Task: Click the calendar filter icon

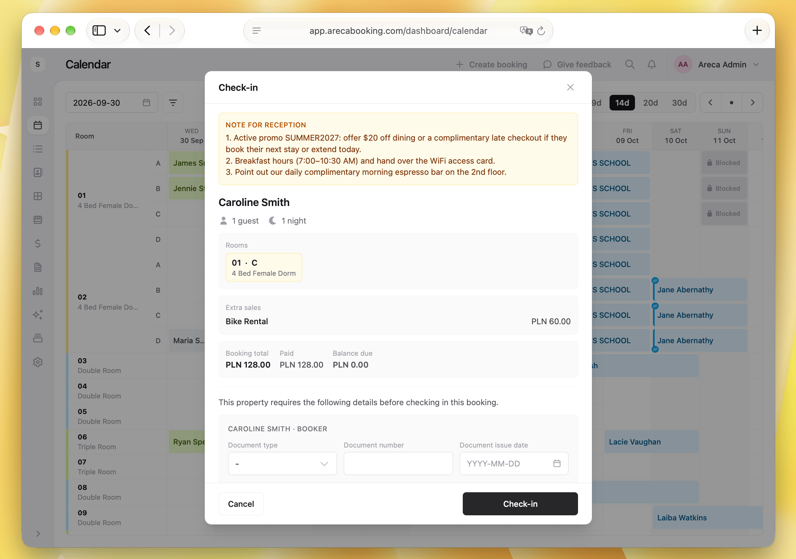Action: [x=173, y=103]
